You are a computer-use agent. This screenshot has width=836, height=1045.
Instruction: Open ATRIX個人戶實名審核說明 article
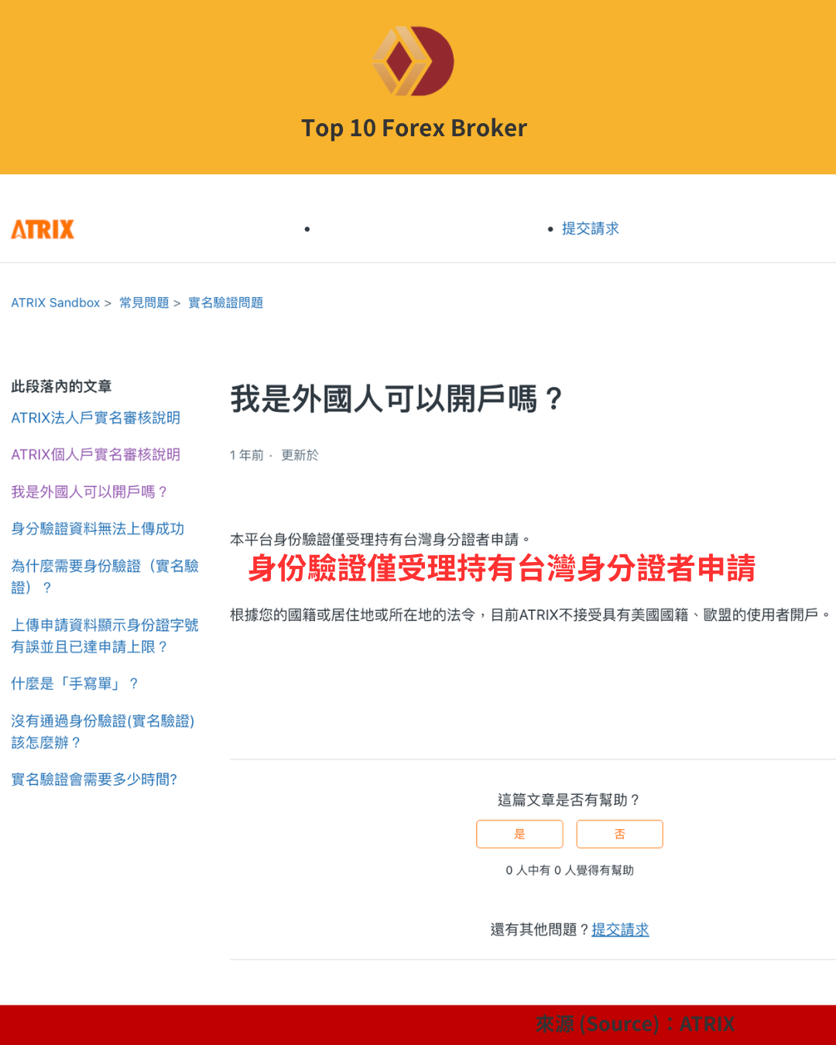coord(95,454)
